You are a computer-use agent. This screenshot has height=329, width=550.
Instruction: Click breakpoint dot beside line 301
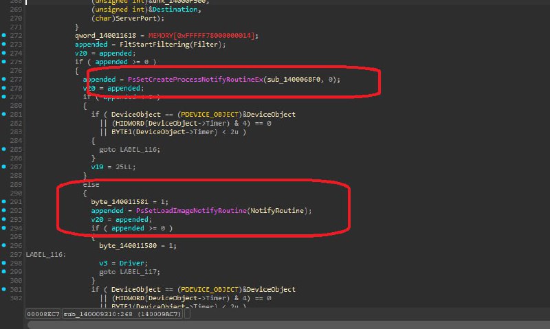pos(4,289)
